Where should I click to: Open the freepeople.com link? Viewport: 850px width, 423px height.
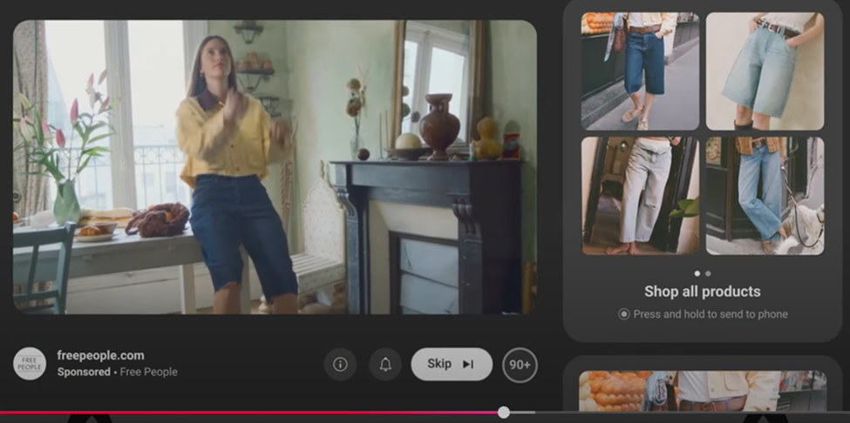point(101,355)
